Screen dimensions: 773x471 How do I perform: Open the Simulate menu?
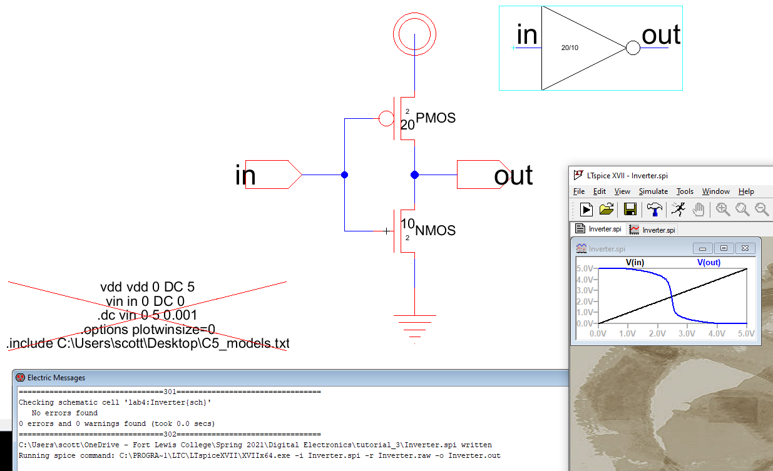click(x=653, y=191)
